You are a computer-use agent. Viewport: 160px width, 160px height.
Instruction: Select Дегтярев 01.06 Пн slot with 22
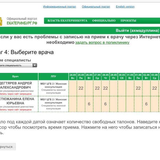click(x=138, y=88)
